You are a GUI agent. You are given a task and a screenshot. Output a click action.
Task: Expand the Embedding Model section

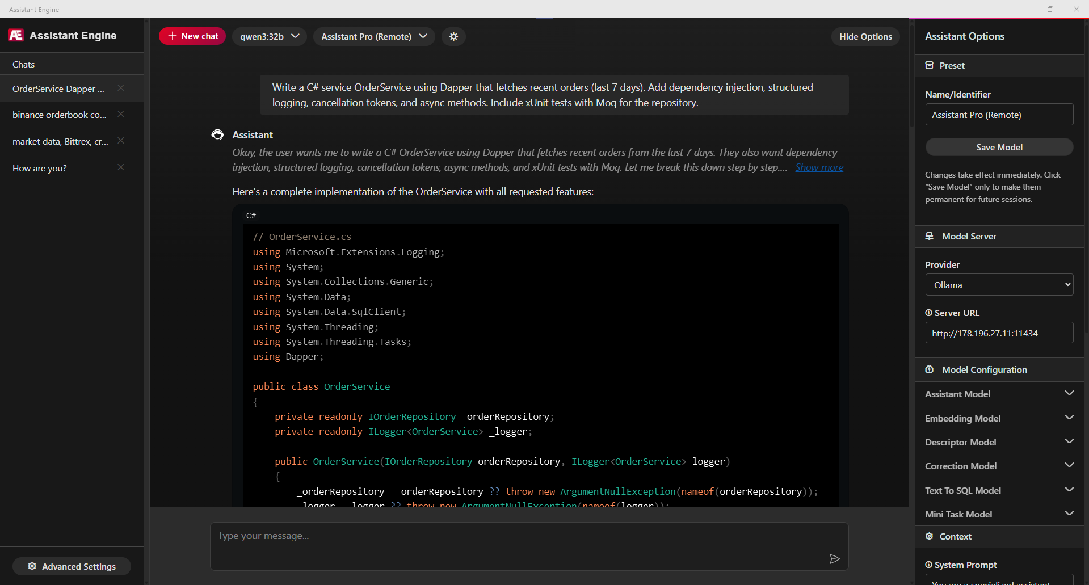[999, 418]
